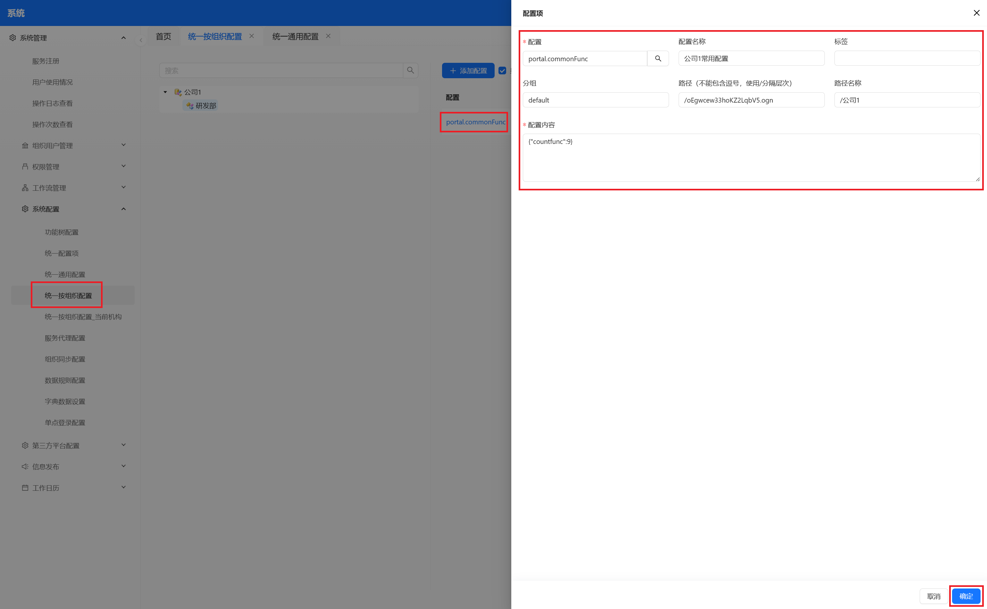Click the 研发部 department icon

[x=190, y=105]
